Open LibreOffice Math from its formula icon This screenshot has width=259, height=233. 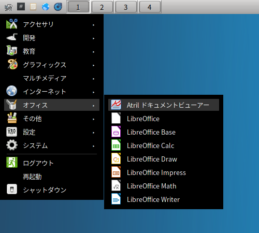tap(116, 186)
